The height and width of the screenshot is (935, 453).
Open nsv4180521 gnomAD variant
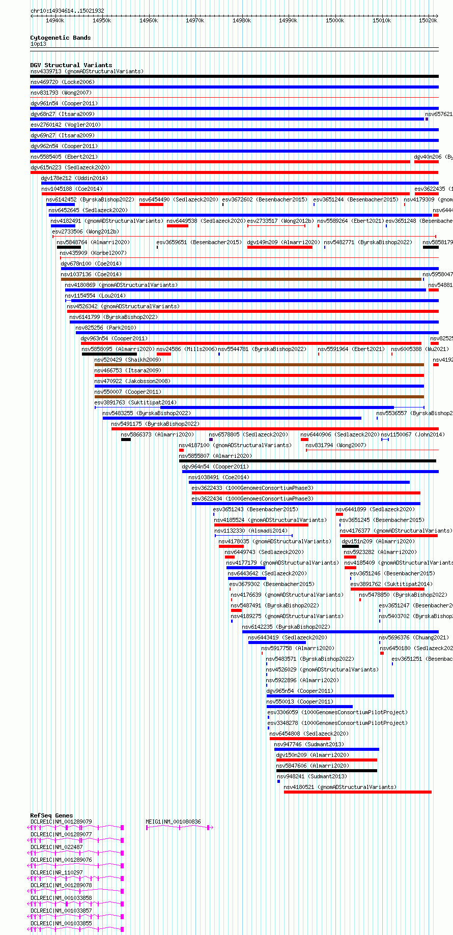(357, 792)
